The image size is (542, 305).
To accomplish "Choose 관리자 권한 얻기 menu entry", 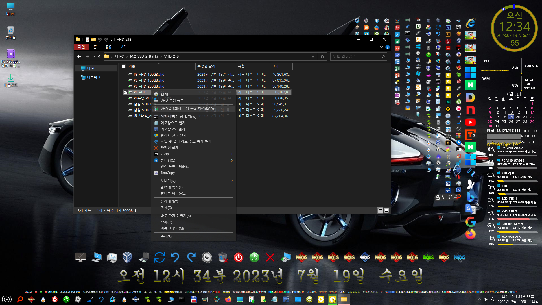I will [193, 136].
